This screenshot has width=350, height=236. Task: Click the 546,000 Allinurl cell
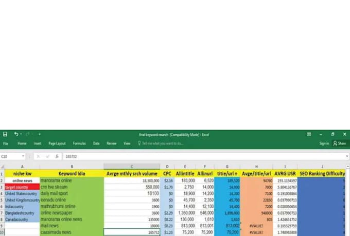click(205, 213)
